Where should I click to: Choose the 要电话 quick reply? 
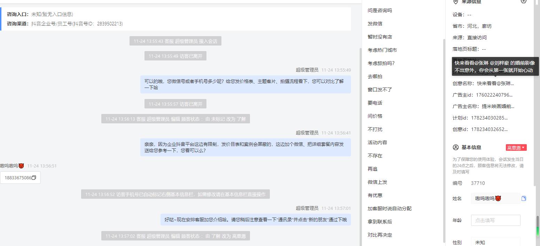[x=375, y=103]
